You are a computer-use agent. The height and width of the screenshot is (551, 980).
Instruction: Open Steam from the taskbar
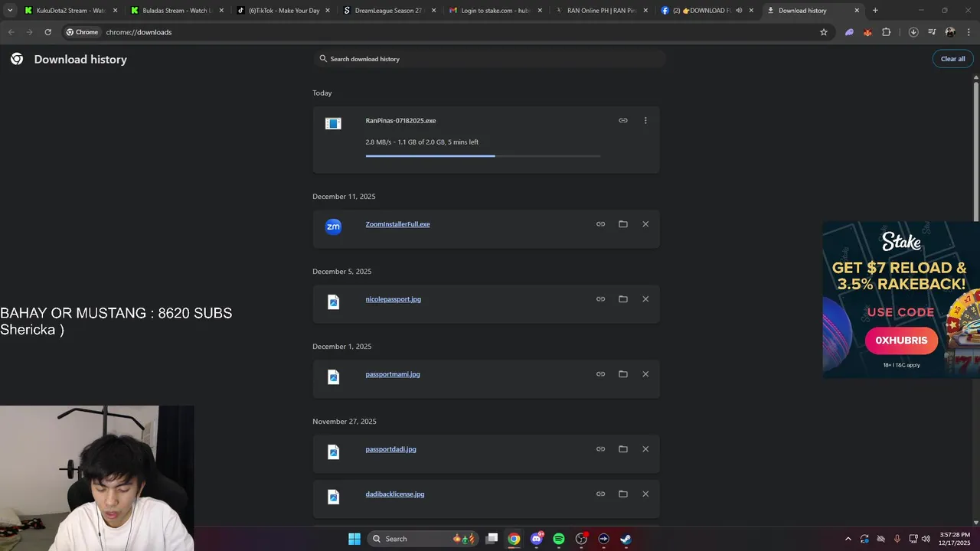pos(626,539)
